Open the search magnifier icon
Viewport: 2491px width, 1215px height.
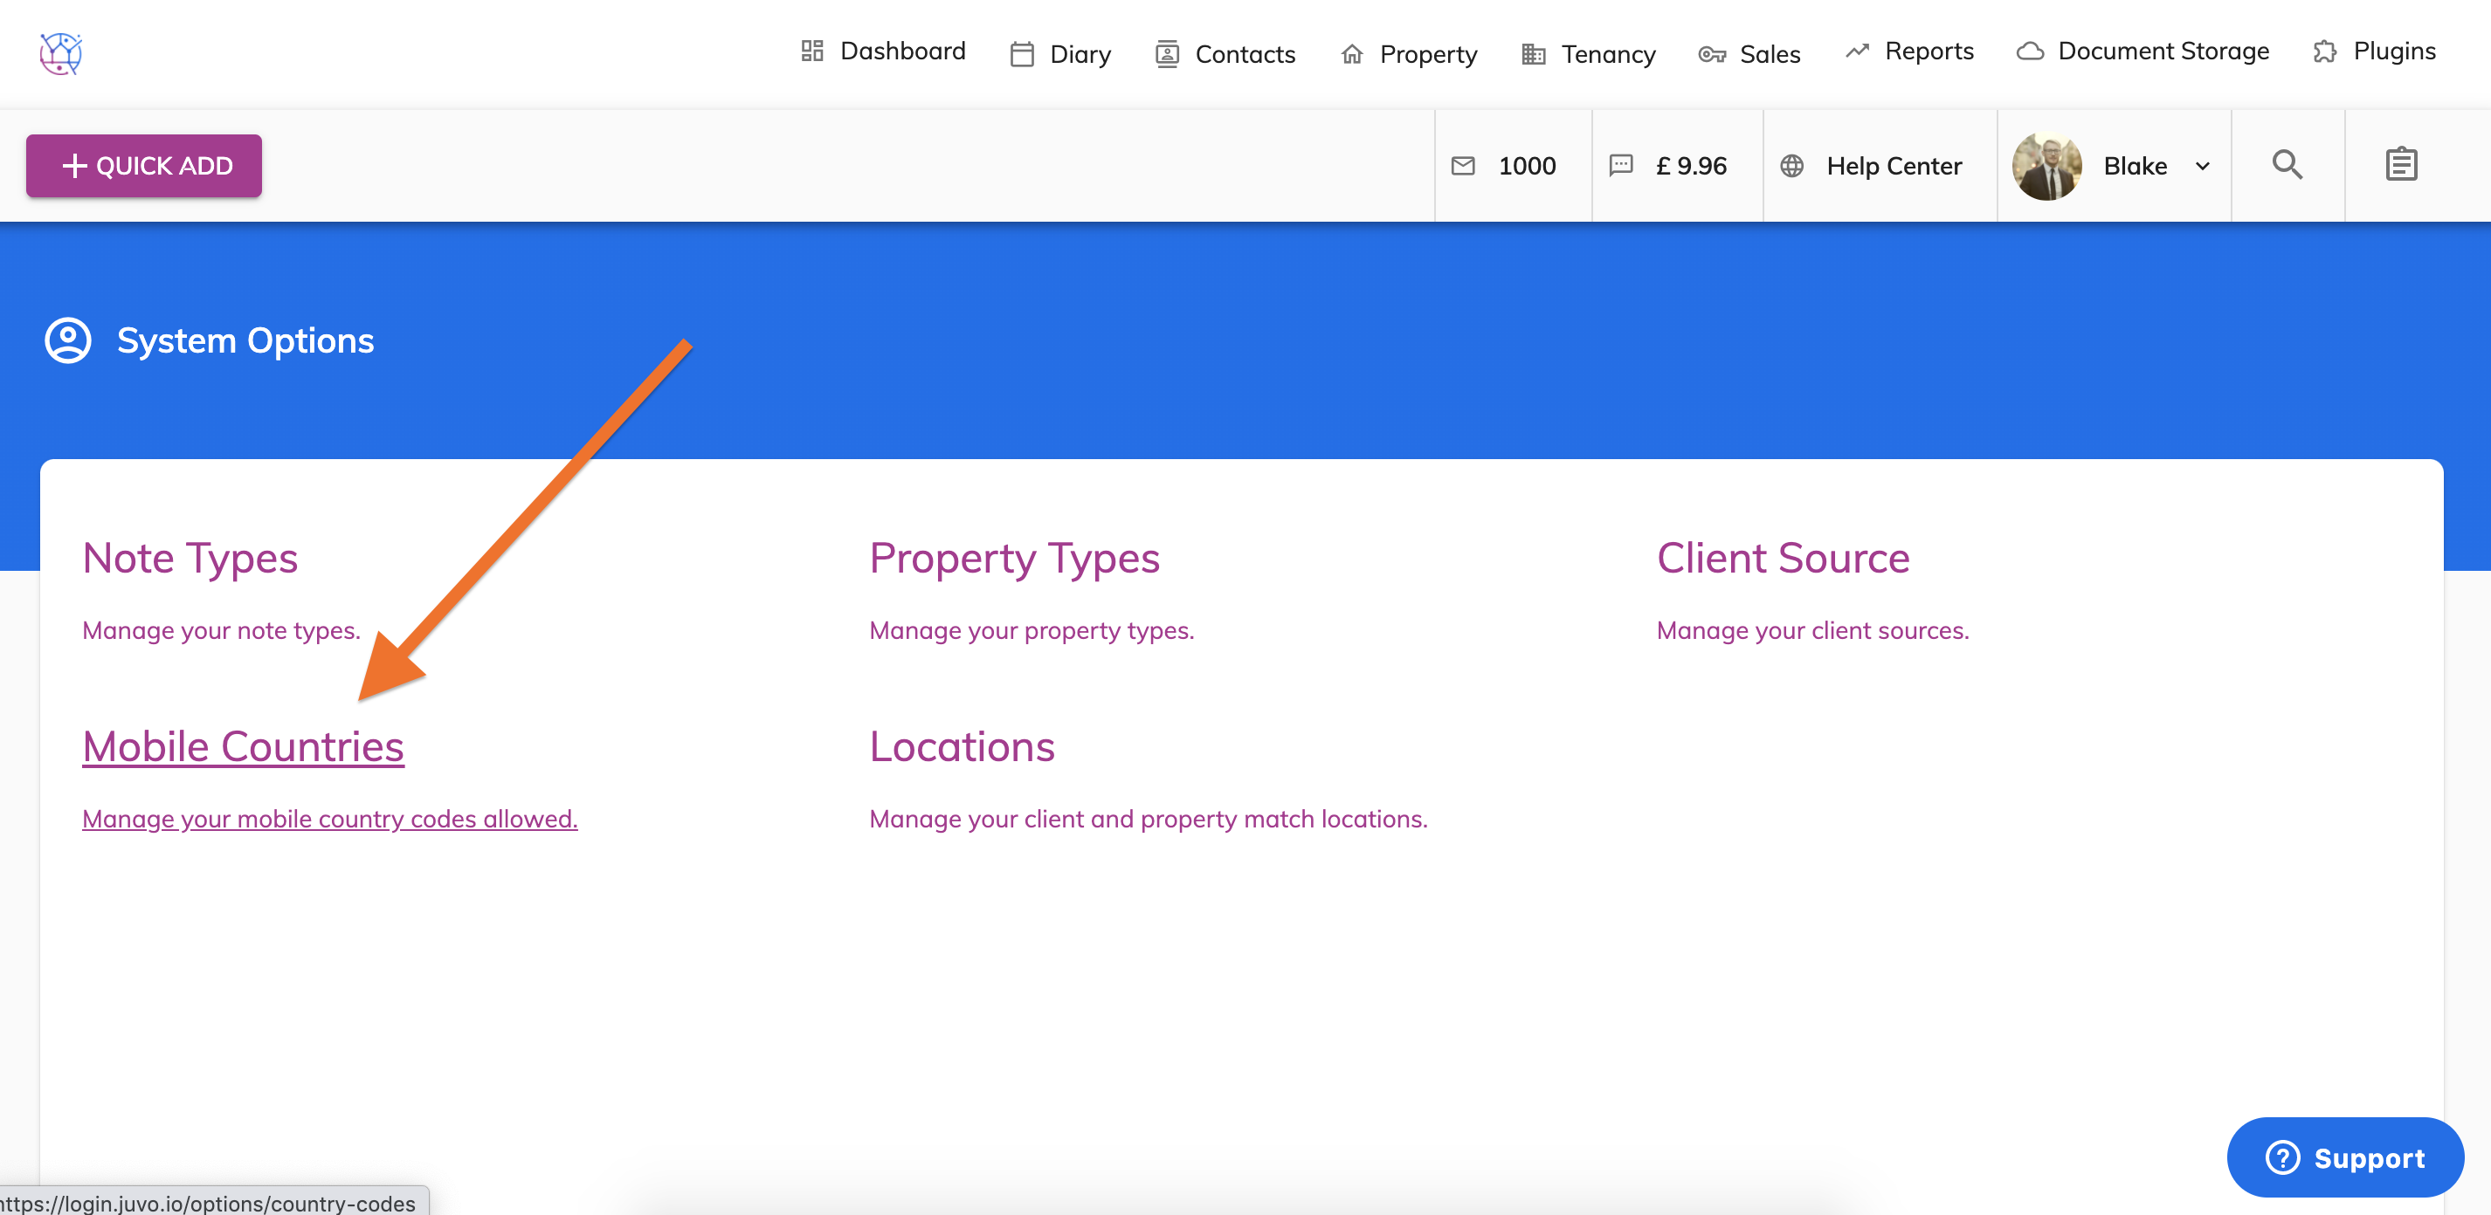coord(2286,165)
